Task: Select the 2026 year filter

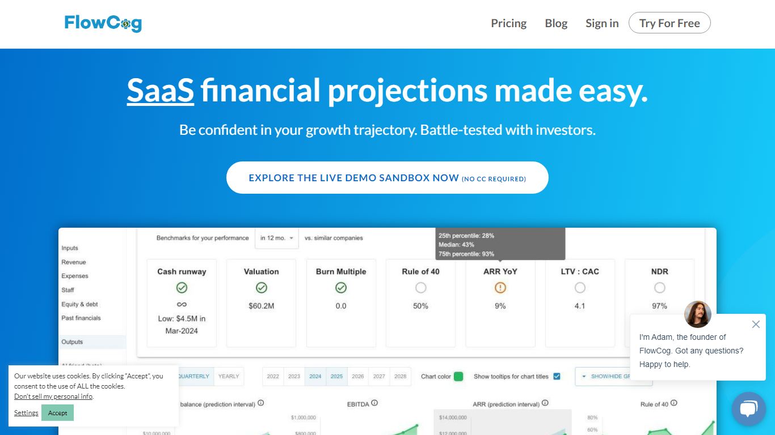Action: 358,376
